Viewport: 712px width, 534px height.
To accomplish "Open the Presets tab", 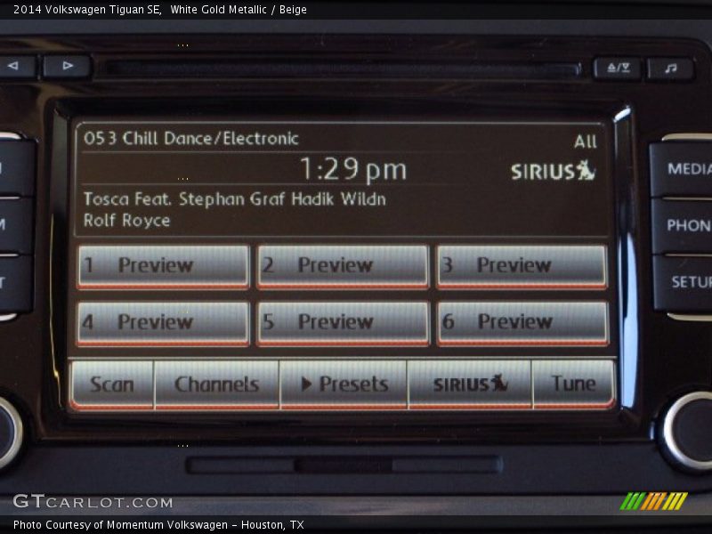I will point(344,384).
